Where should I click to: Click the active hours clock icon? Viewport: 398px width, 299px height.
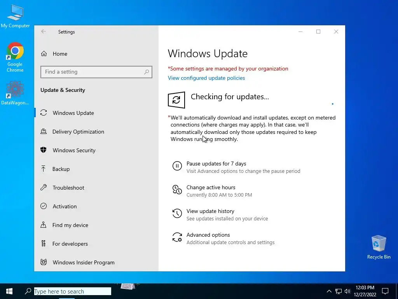coord(177,190)
